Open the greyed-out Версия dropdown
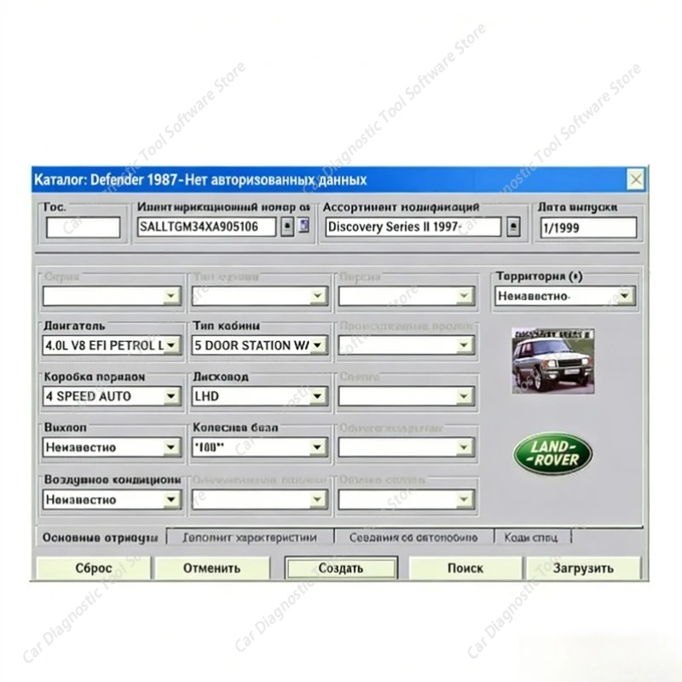Image resolution: width=682 pixels, height=682 pixels. click(x=465, y=296)
